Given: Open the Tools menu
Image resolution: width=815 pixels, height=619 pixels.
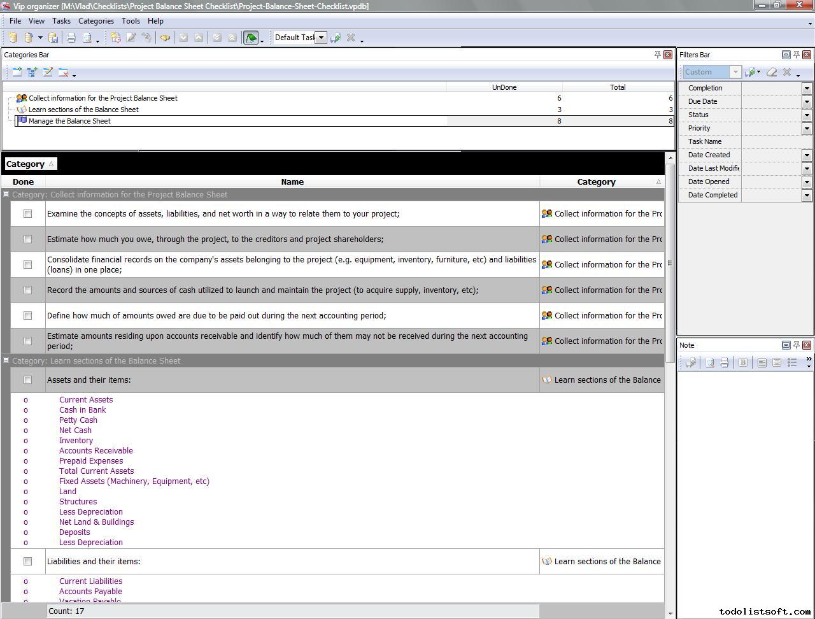Looking at the screenshot, I should 131,21.
